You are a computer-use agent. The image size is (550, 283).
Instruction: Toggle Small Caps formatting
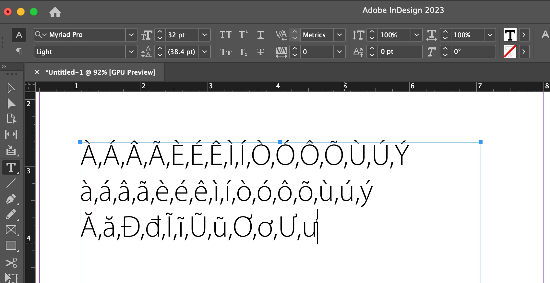[x=226, y=52]
